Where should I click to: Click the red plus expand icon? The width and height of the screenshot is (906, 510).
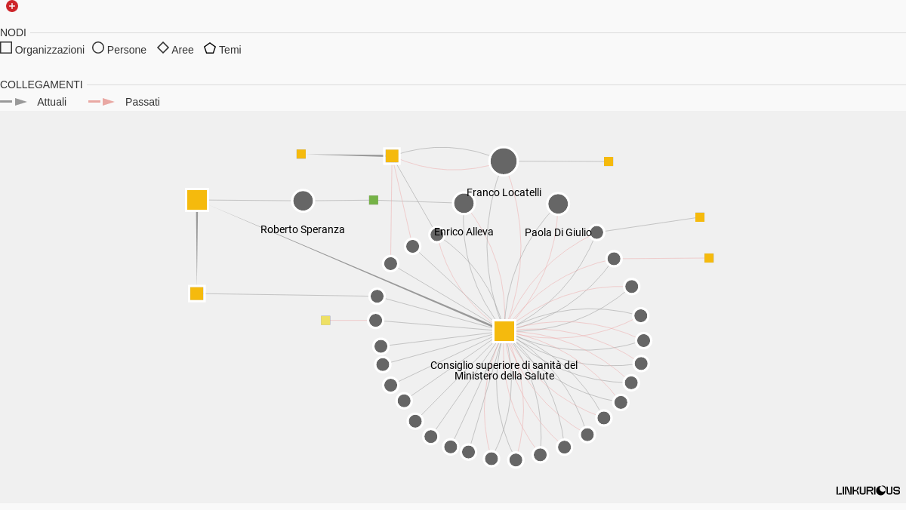click(x=12, y=6)
